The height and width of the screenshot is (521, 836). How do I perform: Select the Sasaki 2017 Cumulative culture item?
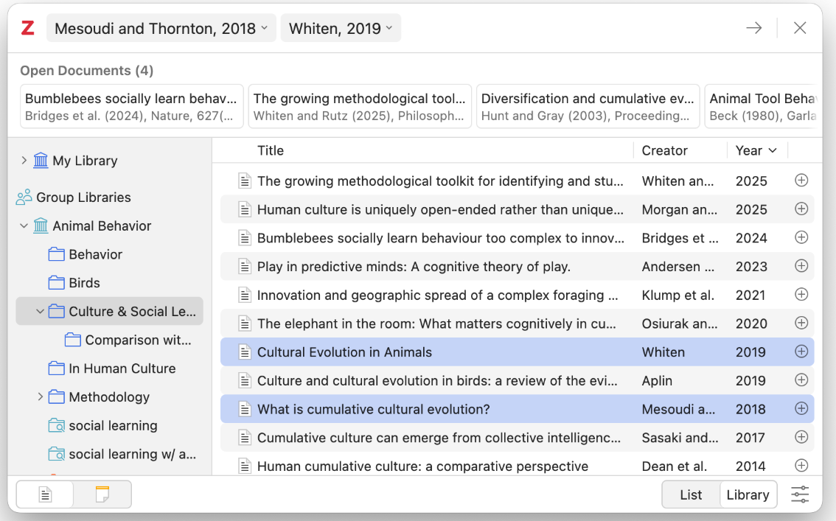click(x=439, y=438)
